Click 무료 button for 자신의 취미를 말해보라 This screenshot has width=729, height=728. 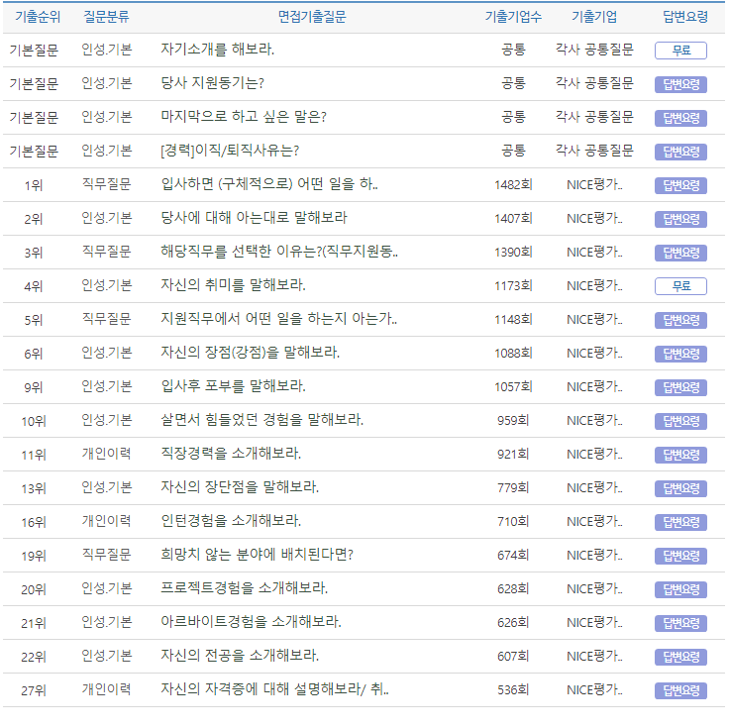tap(680, 286)
